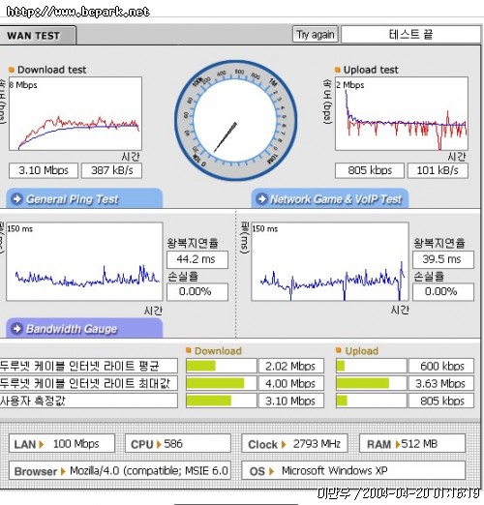
Task: Click the Clock 2793 MHz field
Action: tap(294, 444)
